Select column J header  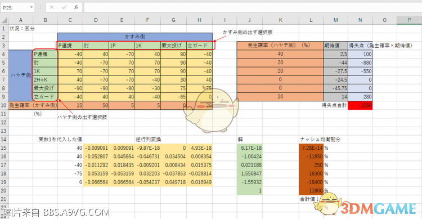pos(249,20)
